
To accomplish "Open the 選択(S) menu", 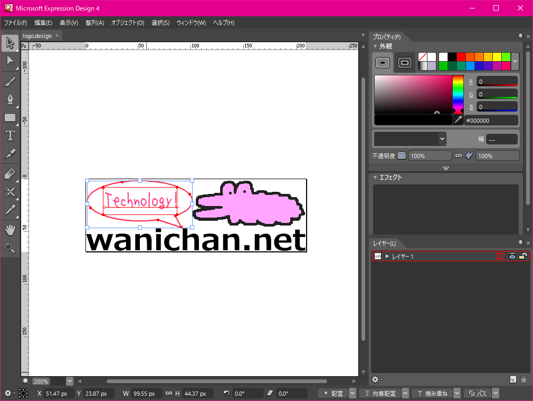I will pos(160,23).
